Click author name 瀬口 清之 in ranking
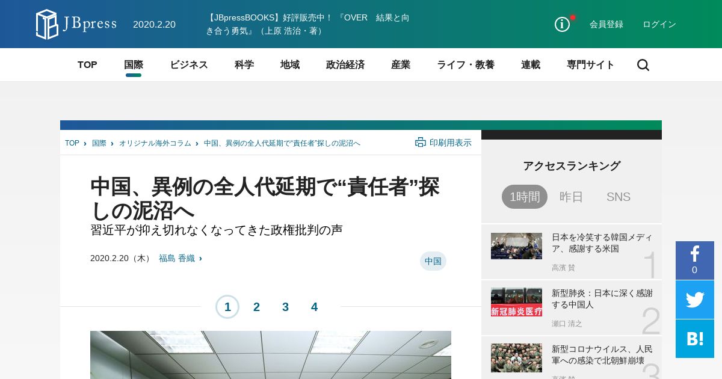 tap(567, 324)
